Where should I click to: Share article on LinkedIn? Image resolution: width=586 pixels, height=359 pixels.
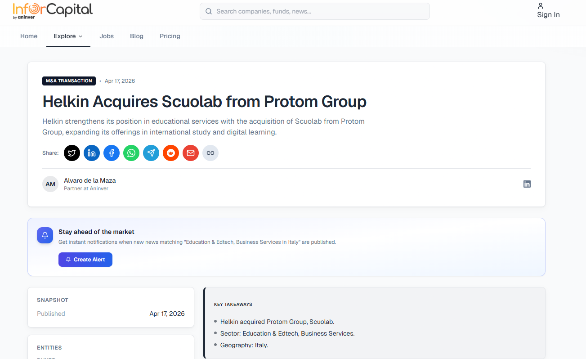(92, 153)
